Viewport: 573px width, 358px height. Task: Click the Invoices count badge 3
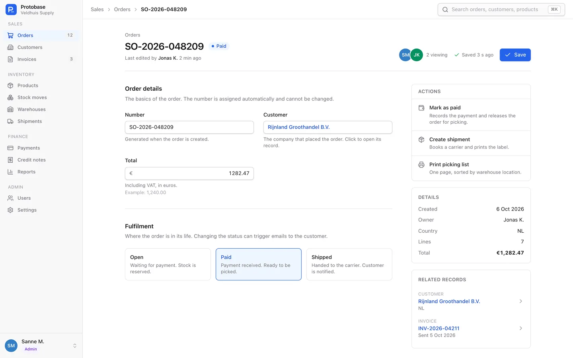click(x=71, y=59)
